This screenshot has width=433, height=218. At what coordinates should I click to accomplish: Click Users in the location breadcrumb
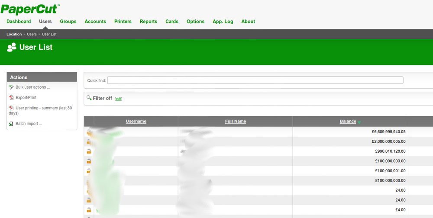tap(32, 34)
